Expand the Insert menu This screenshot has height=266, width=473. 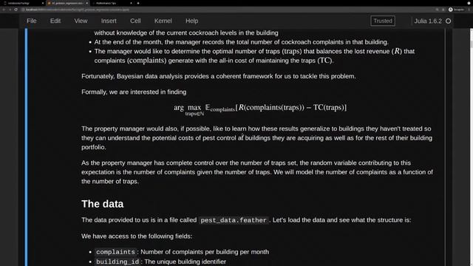pos(109,21)
